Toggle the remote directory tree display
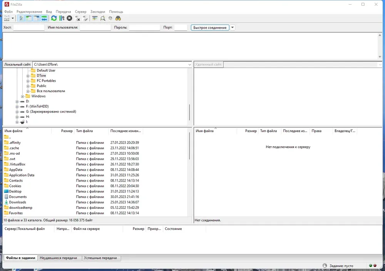385x271 pixels. tap(36, 18)
